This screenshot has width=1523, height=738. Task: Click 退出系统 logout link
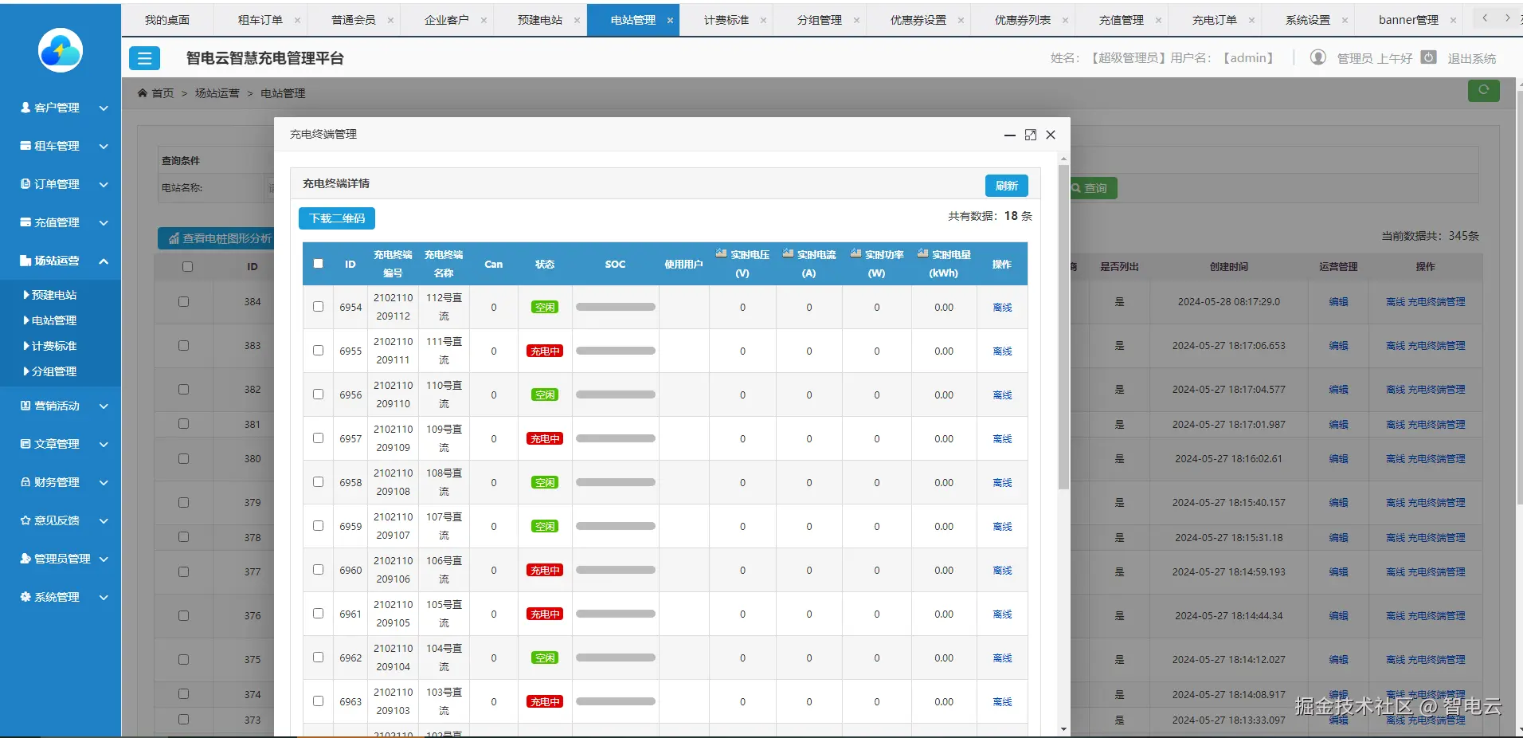coord(1471,58)
